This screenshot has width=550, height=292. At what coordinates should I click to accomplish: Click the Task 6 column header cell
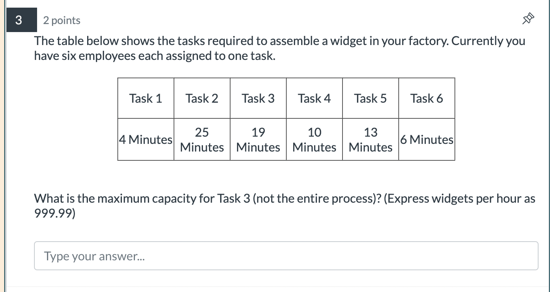(x=427, y=98)
